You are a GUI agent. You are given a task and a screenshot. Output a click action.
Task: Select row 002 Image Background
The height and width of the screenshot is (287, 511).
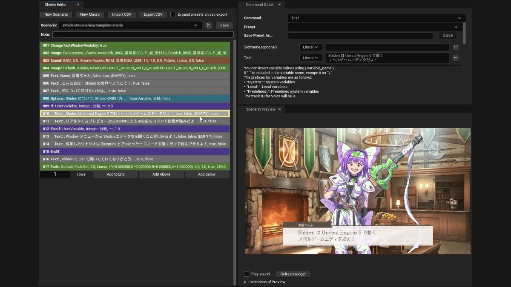click(x=135, y=53)
